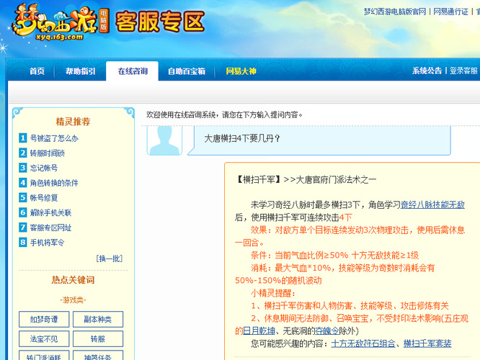Open 系统公告 link
480x360 pixels.
427,71
